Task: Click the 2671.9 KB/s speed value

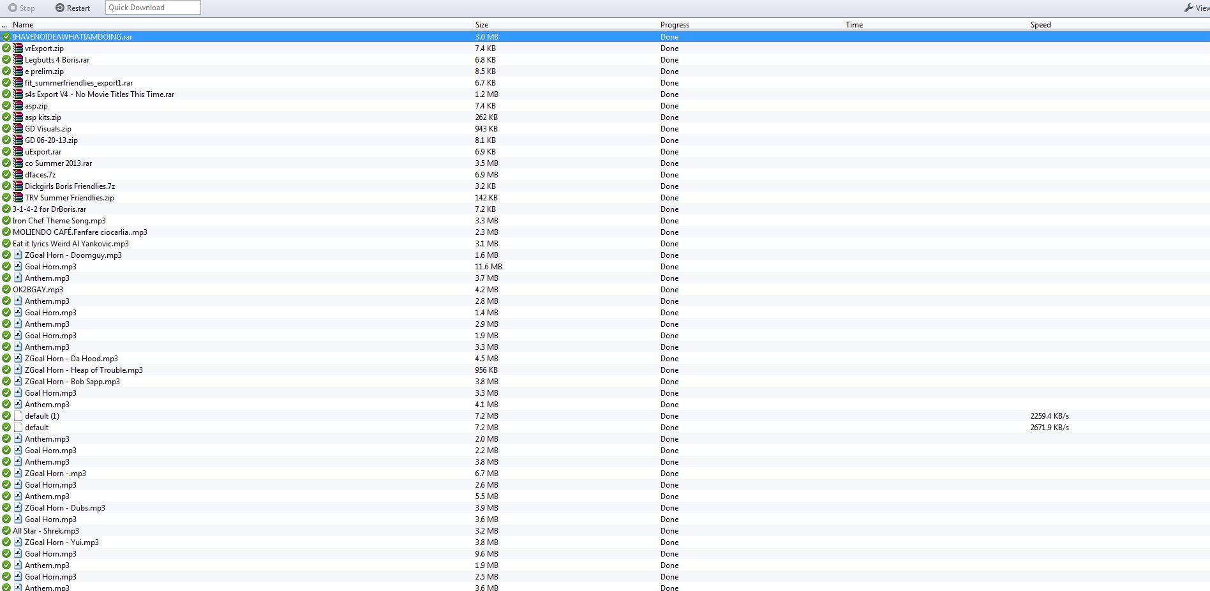Action: (x=1049, y=428)
